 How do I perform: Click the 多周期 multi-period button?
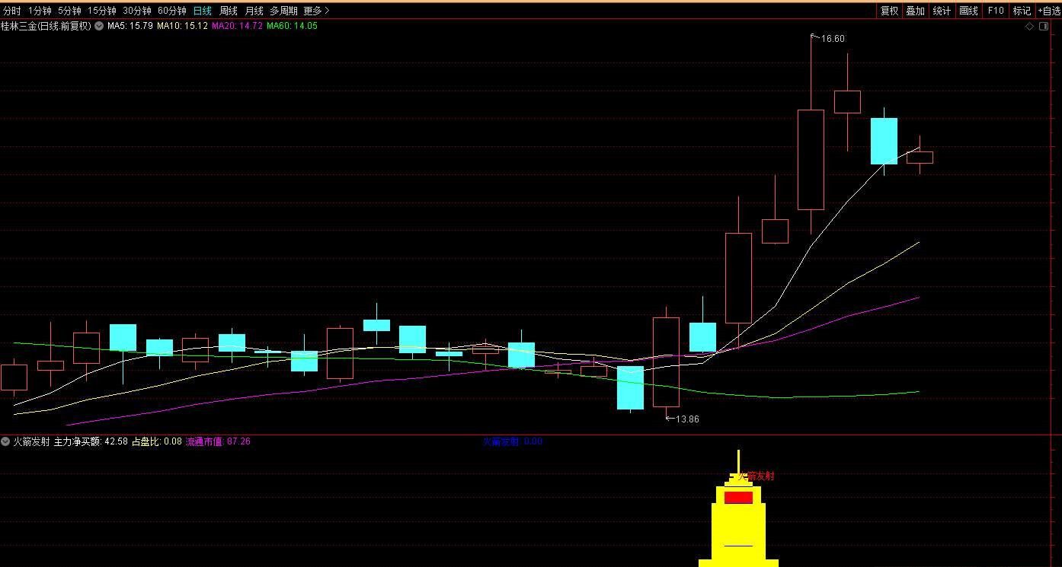coord(283,11)
